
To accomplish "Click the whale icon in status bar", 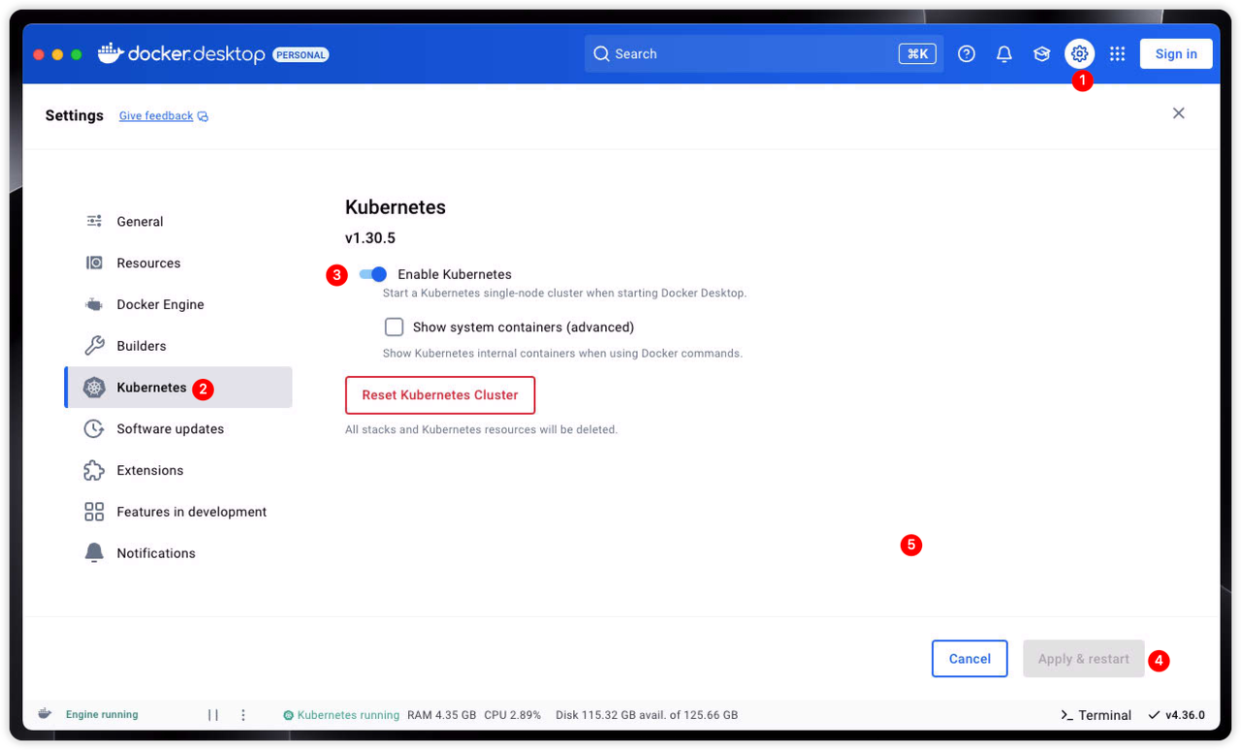I will (45, 714).
